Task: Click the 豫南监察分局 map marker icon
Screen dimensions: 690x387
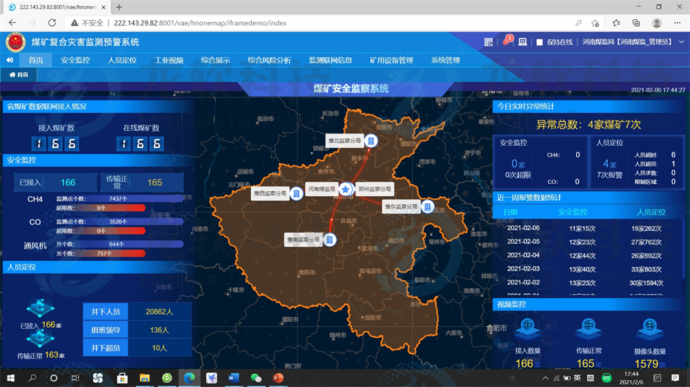Action: [330, 240]
